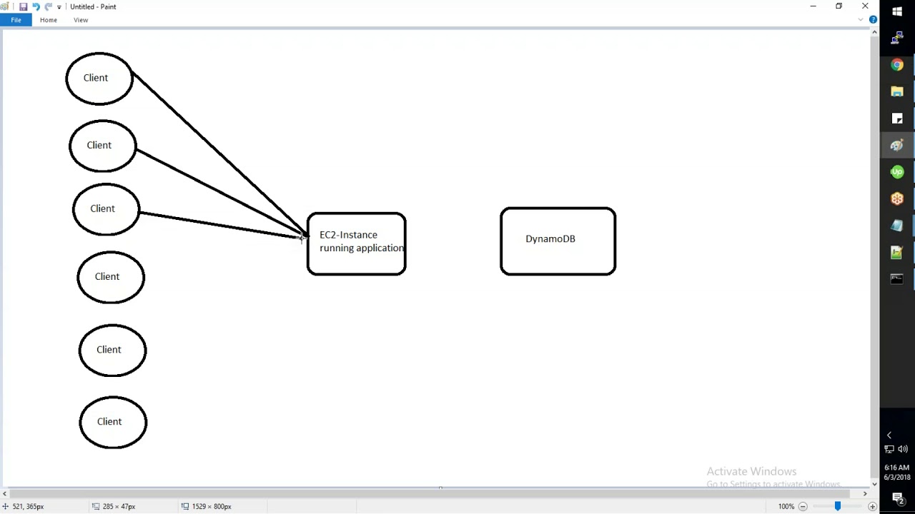Click the bottom Client ellipse
This screenshot has height=514, width=915.
click(x=113, y=423)
